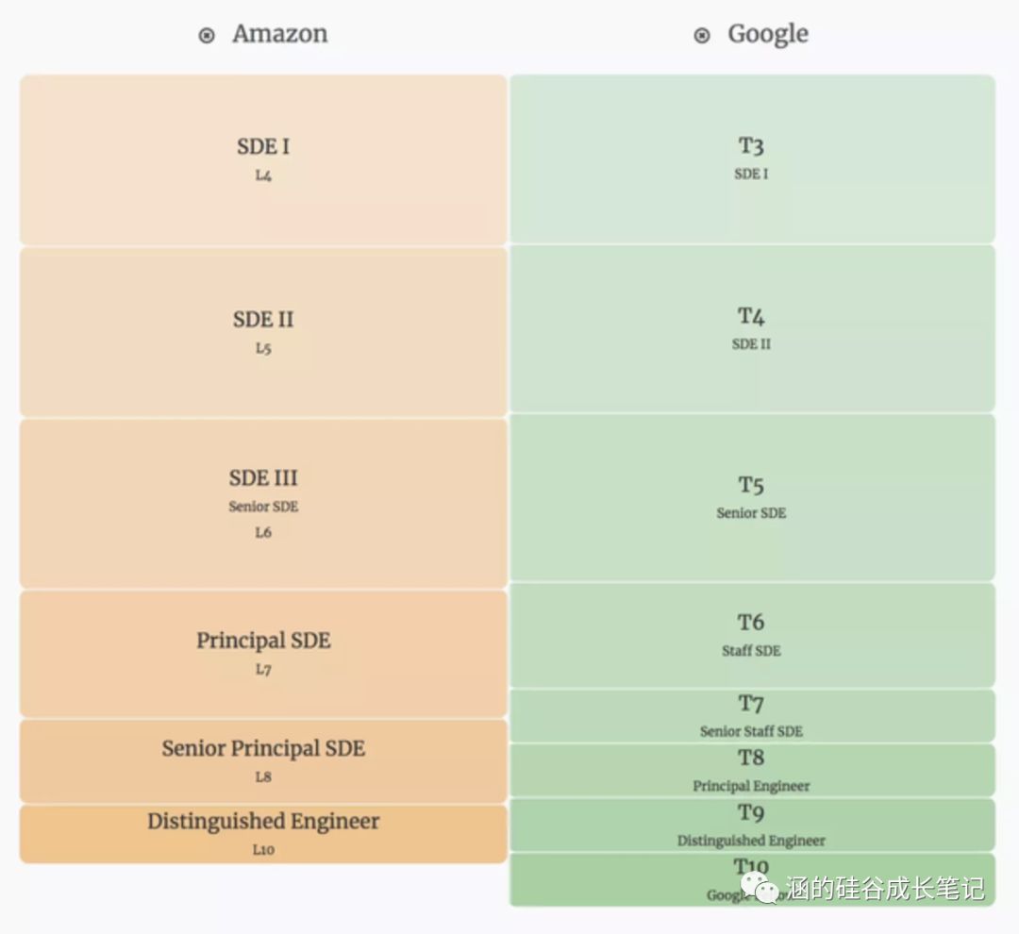1019x934 pixels.
Task: Select Google T5 Senior SDE block
Action: click(x=752, y=497)
